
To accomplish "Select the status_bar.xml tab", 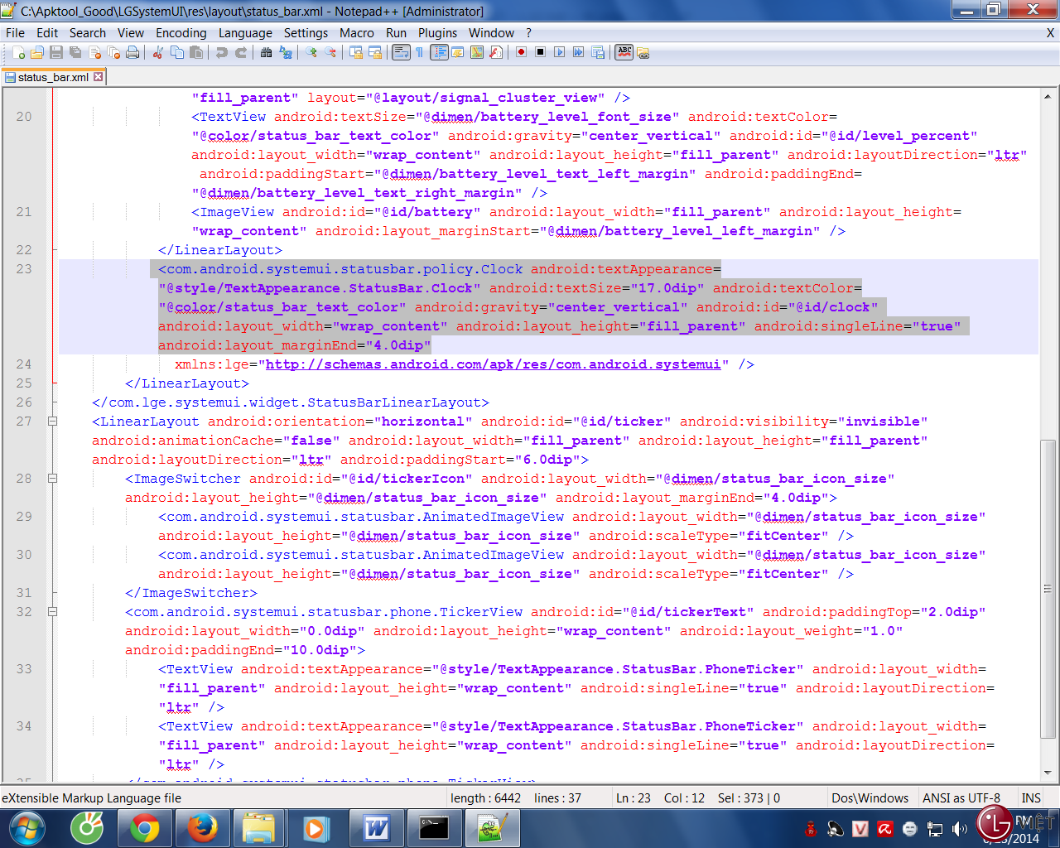I will click(x=53, y=77).
